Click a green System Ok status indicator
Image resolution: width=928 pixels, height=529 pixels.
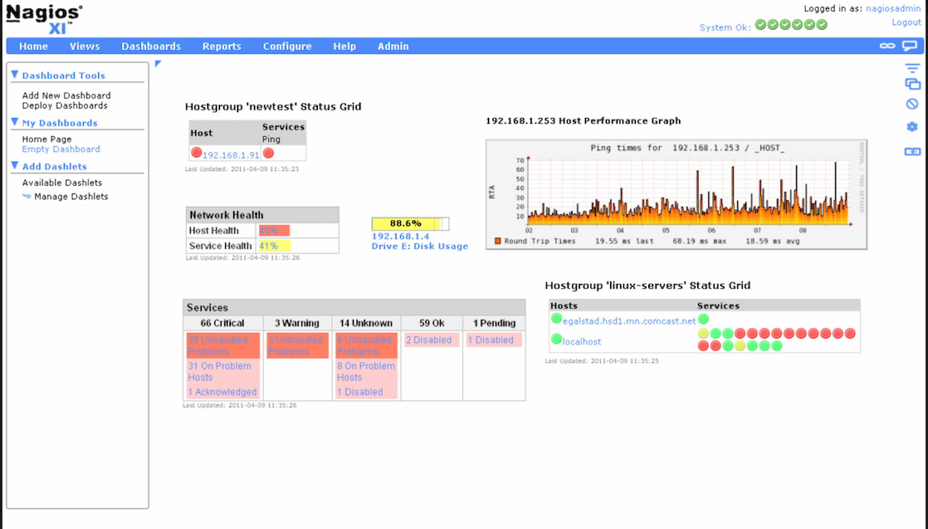click(760, 24)
